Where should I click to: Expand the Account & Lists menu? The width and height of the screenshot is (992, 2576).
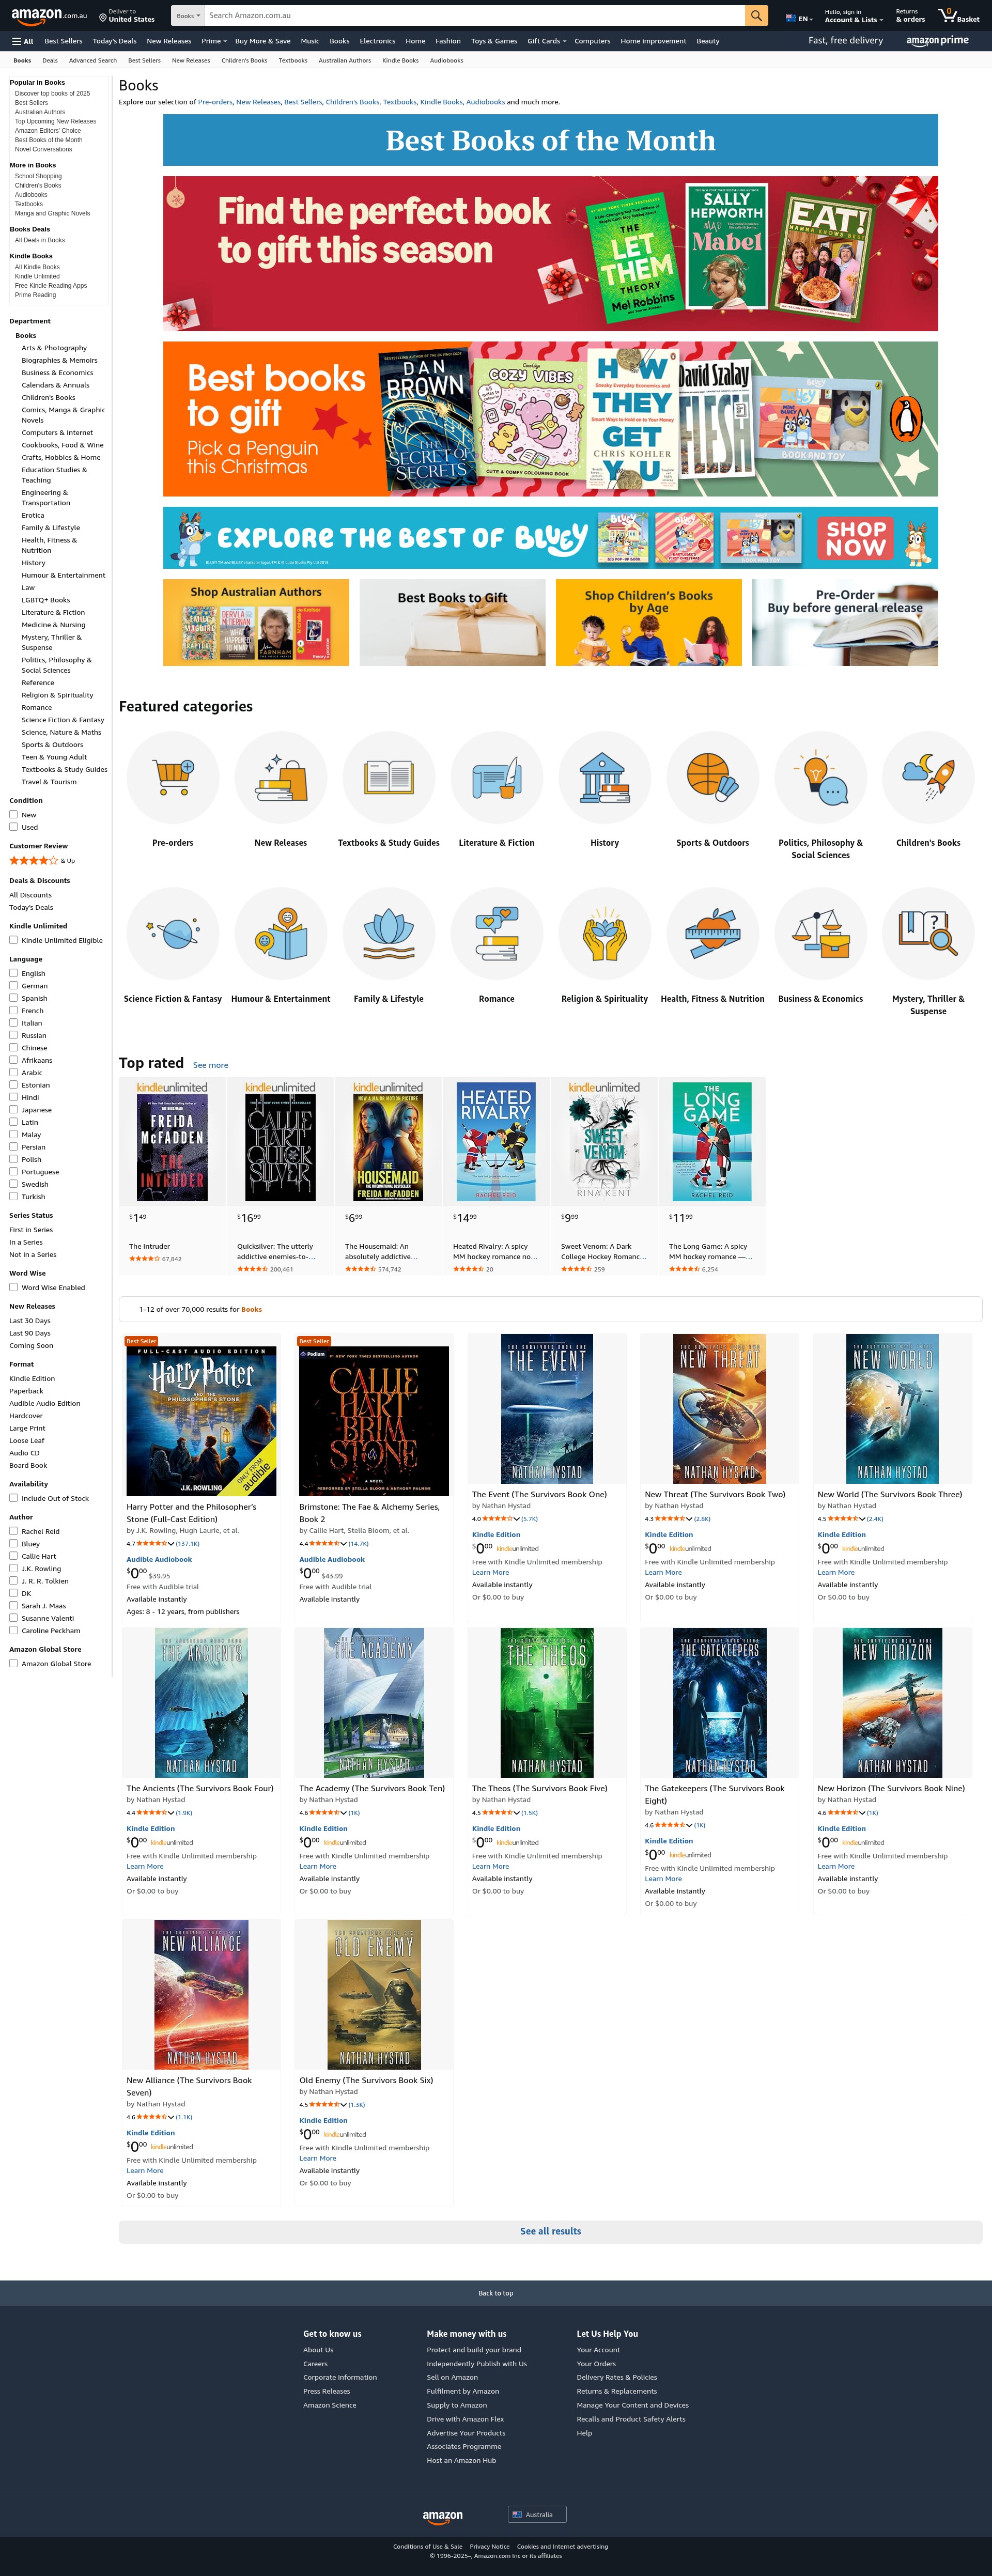coord(853,16)
